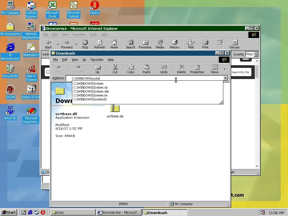Click Forward arrow in Internet Explorer toolbar

(x=67, y=44)
